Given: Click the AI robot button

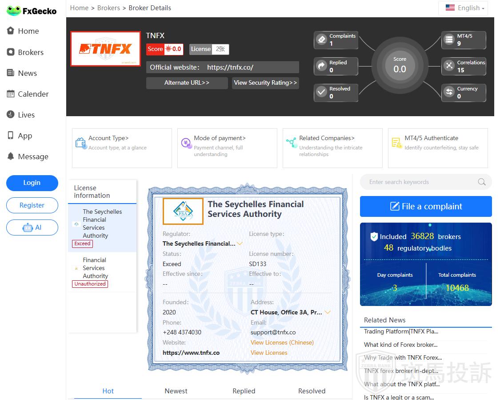Looking at the screenshot, I should pyautogui.click(x=32, y=227).
